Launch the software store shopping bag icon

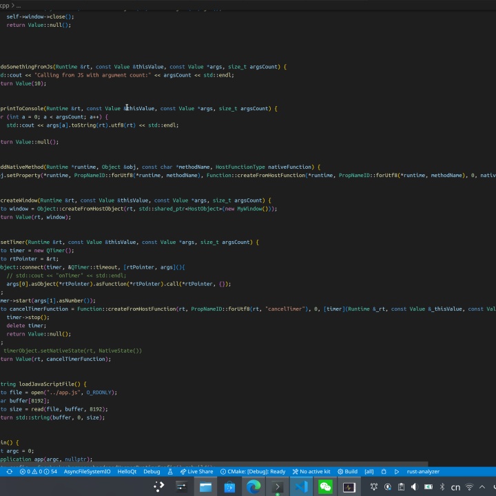tap(229, 486)
